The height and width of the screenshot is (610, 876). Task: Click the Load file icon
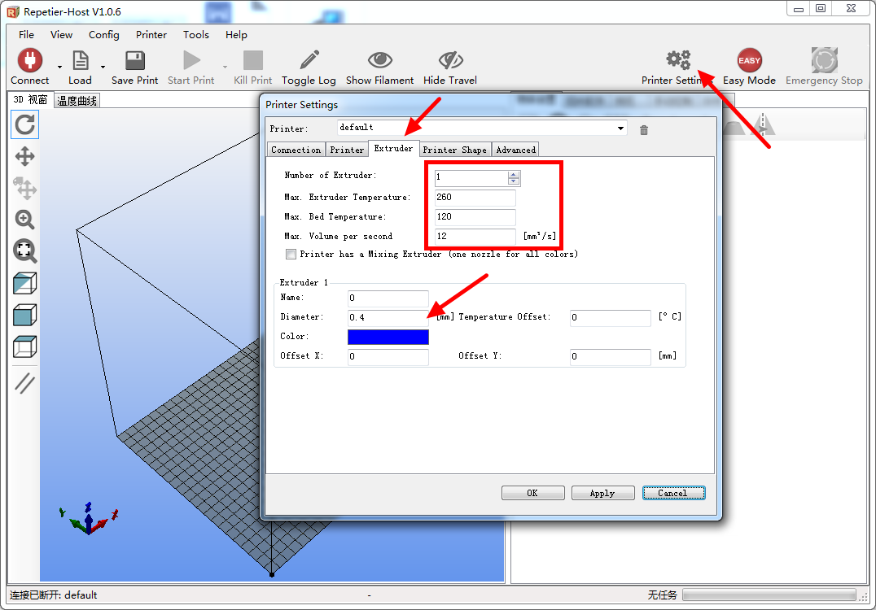coord(80,61)
